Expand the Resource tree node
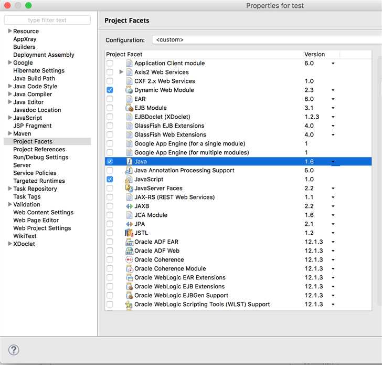 (x=10, y=31)
